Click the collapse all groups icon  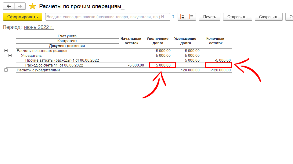tap(191, 17)
